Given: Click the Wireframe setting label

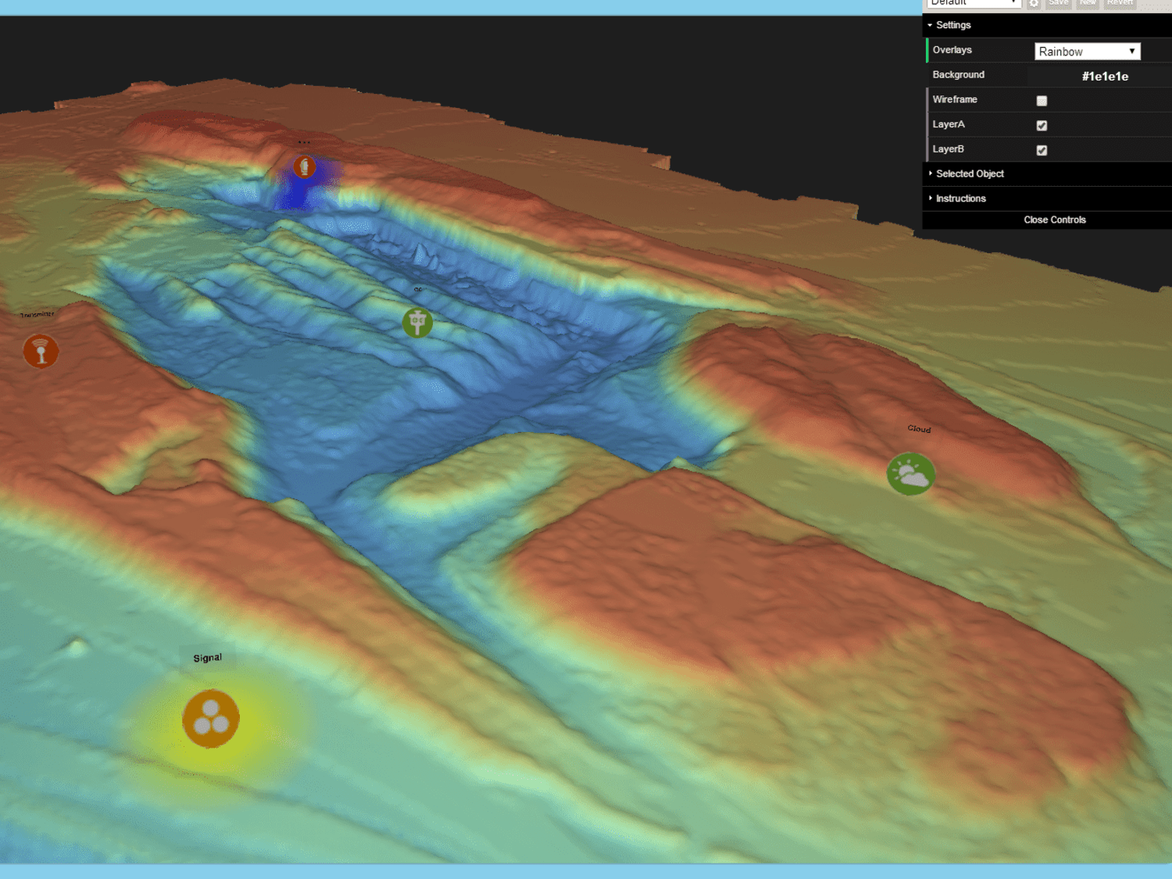Looking at the screenshot, I should pyautogui.click(x=955, y=99).
